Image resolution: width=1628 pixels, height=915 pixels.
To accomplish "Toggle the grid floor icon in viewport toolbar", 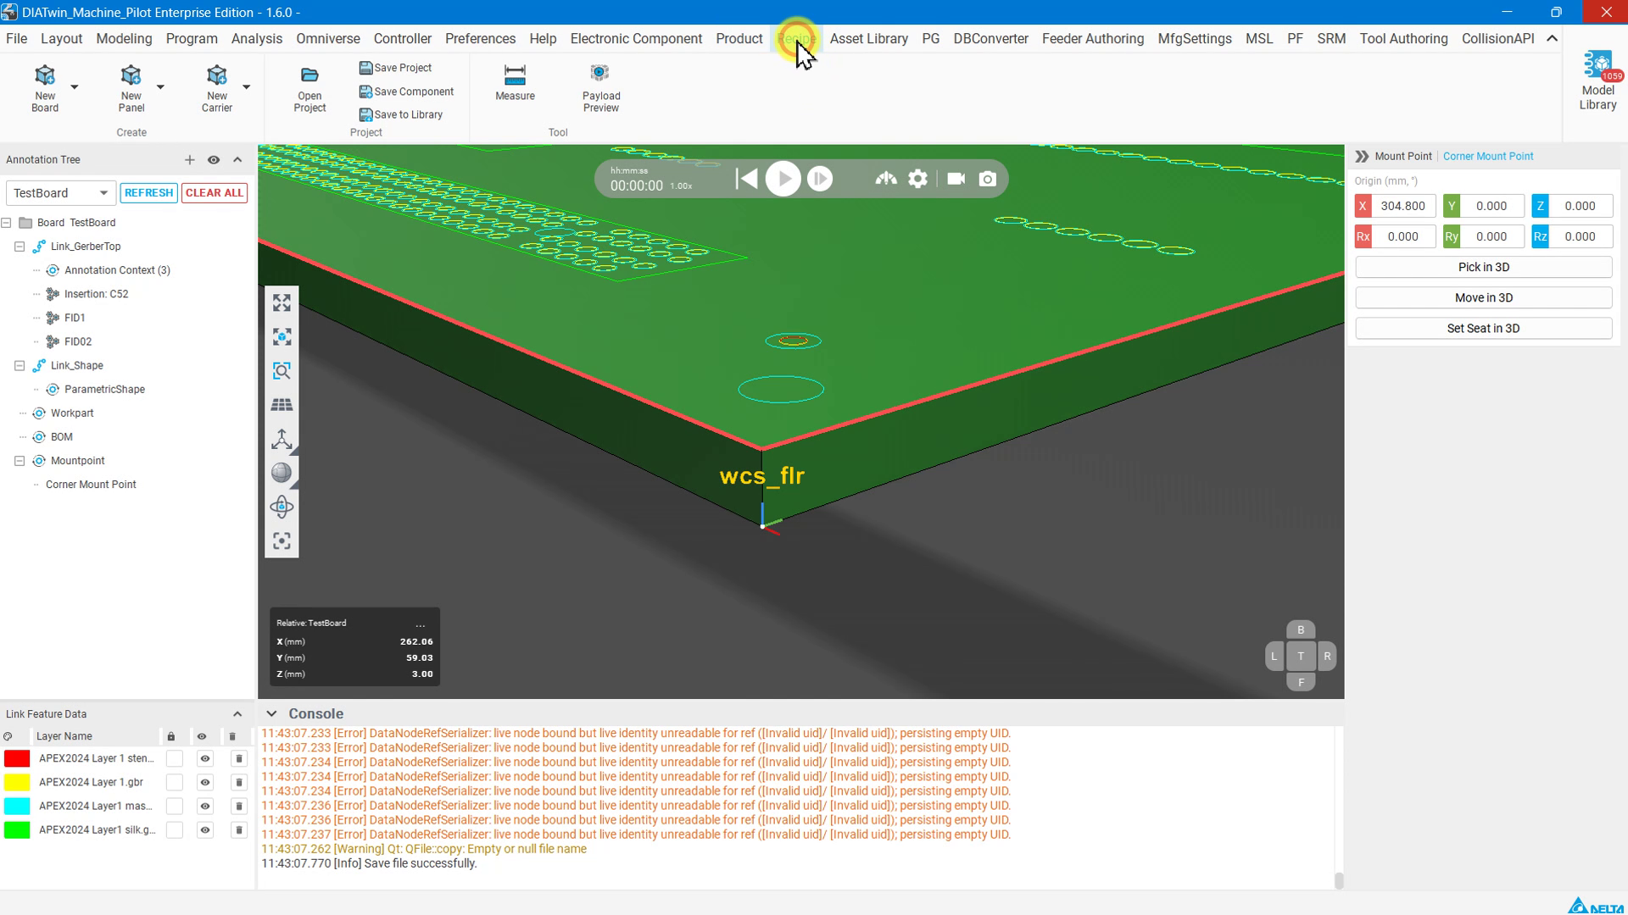I will [x=282, y=405].
